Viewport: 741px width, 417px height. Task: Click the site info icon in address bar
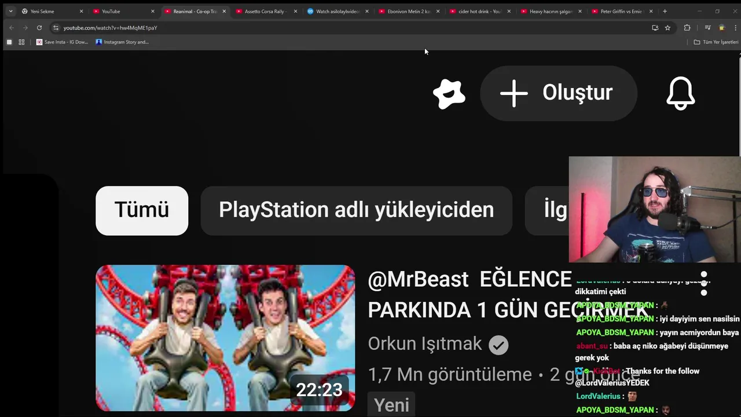tap(56, 28)
